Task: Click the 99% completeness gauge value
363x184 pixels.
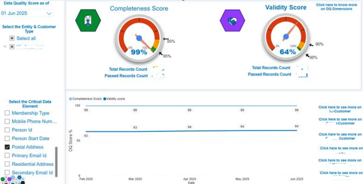Action: click(139, 52)
